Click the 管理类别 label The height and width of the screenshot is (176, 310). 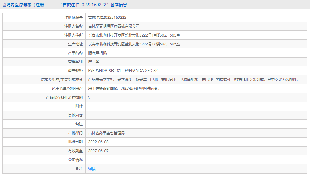click(x=75, y=62)
